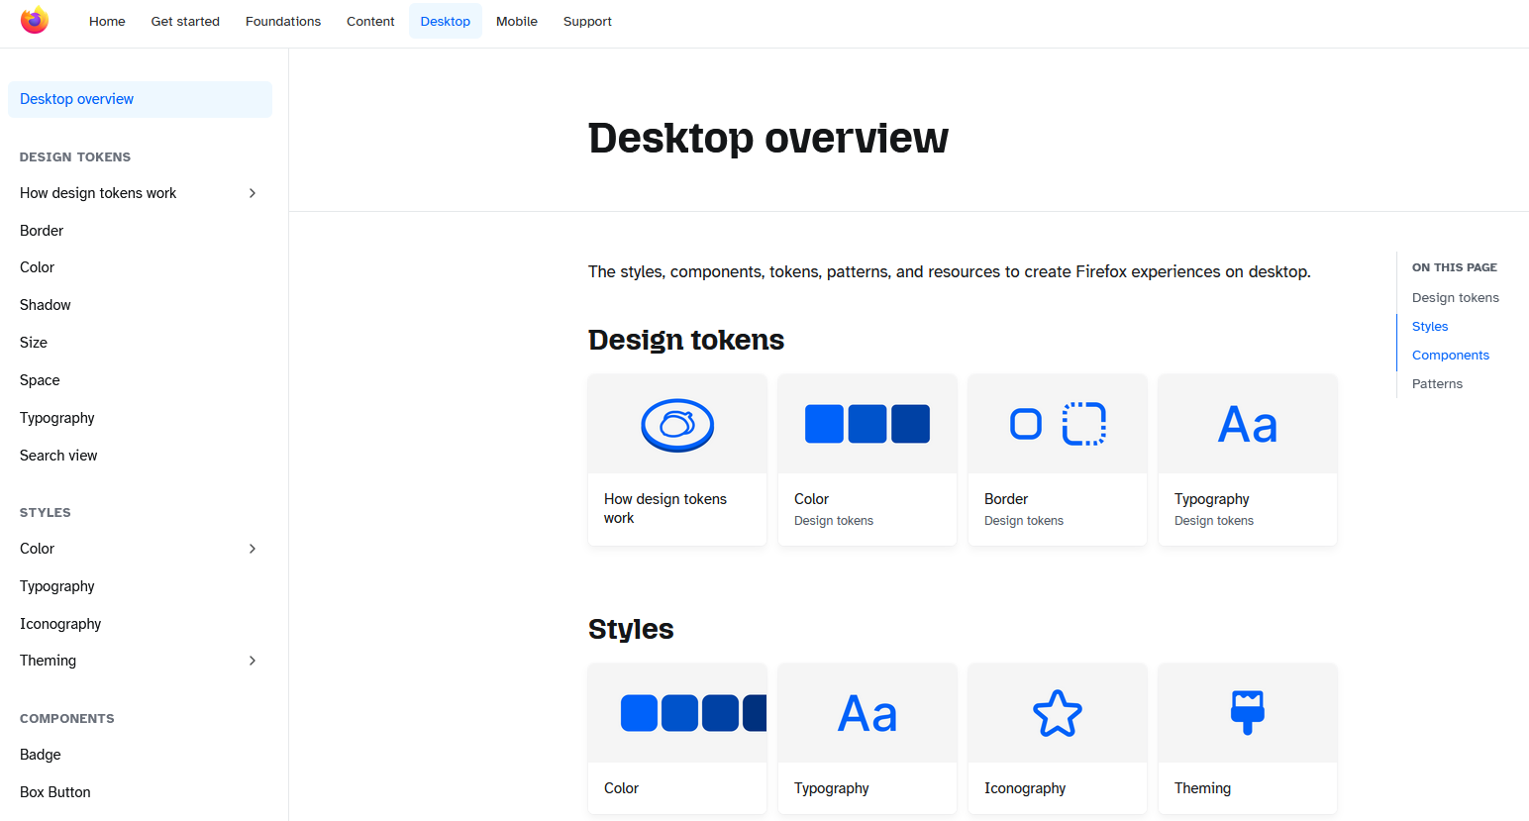Image resolution: width=1529 pixels, height=821 pixels.
Task: Open the Support nav item
Action: (587, 21)
